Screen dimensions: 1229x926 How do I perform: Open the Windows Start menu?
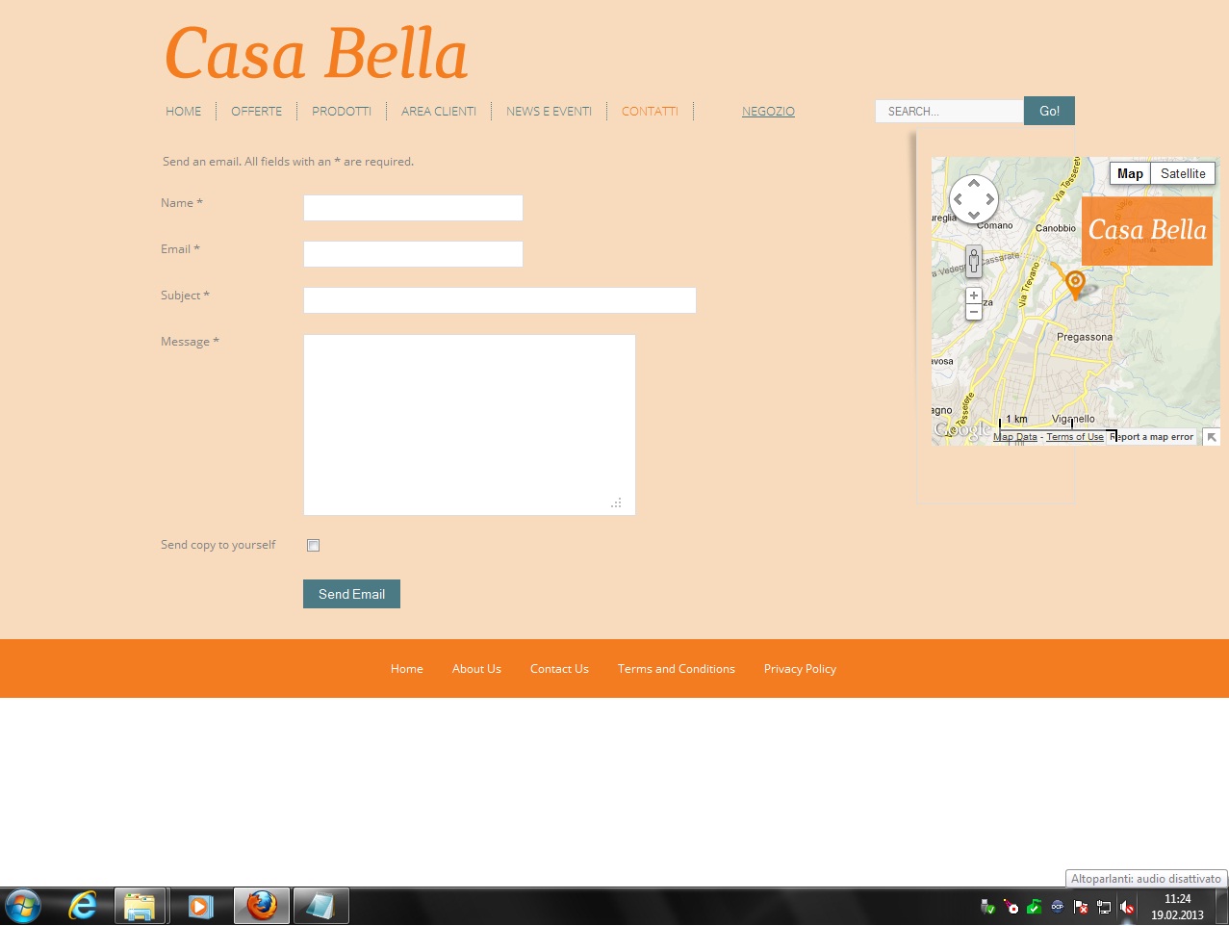tap(23, 907)
